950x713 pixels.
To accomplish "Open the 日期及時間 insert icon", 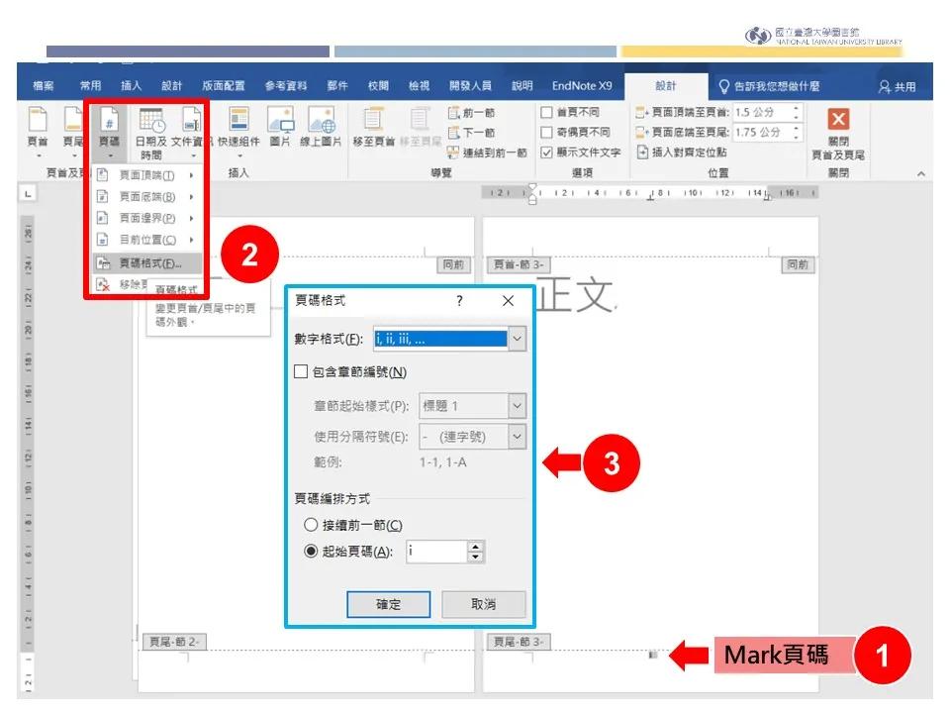I will point(150,124).
